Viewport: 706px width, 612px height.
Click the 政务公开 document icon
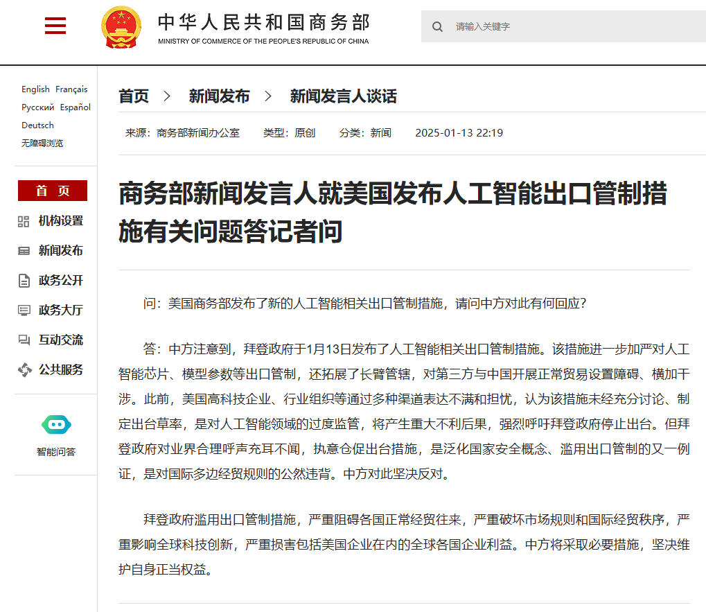click(24, 281)
